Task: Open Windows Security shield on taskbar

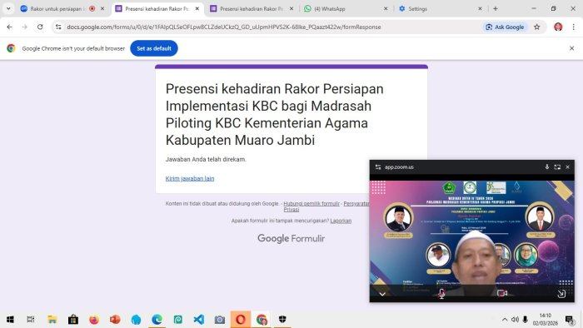Action: [x=282, y=320]
